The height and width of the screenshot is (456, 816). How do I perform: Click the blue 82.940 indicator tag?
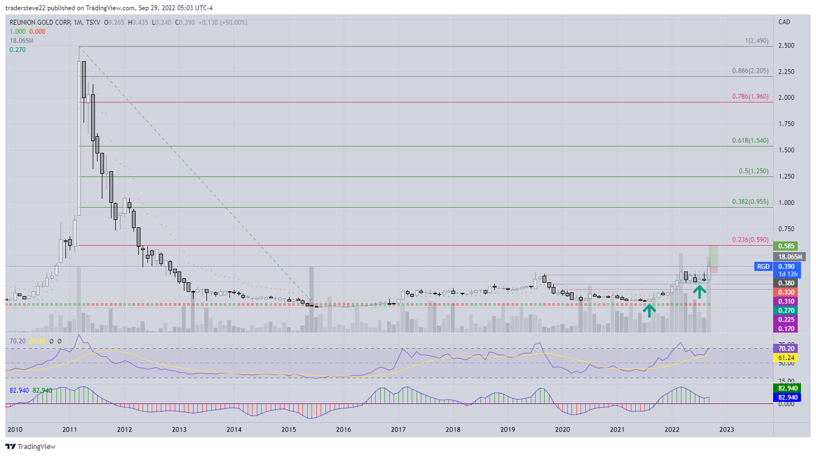[788, 398]
